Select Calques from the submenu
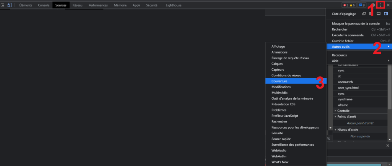The height and width of the screenshot is (166, 392). [x=296, y=64]
